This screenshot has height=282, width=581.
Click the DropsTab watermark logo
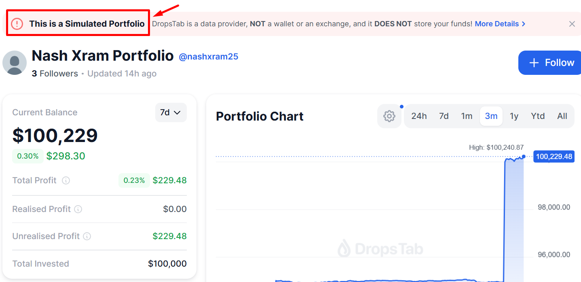380,248
